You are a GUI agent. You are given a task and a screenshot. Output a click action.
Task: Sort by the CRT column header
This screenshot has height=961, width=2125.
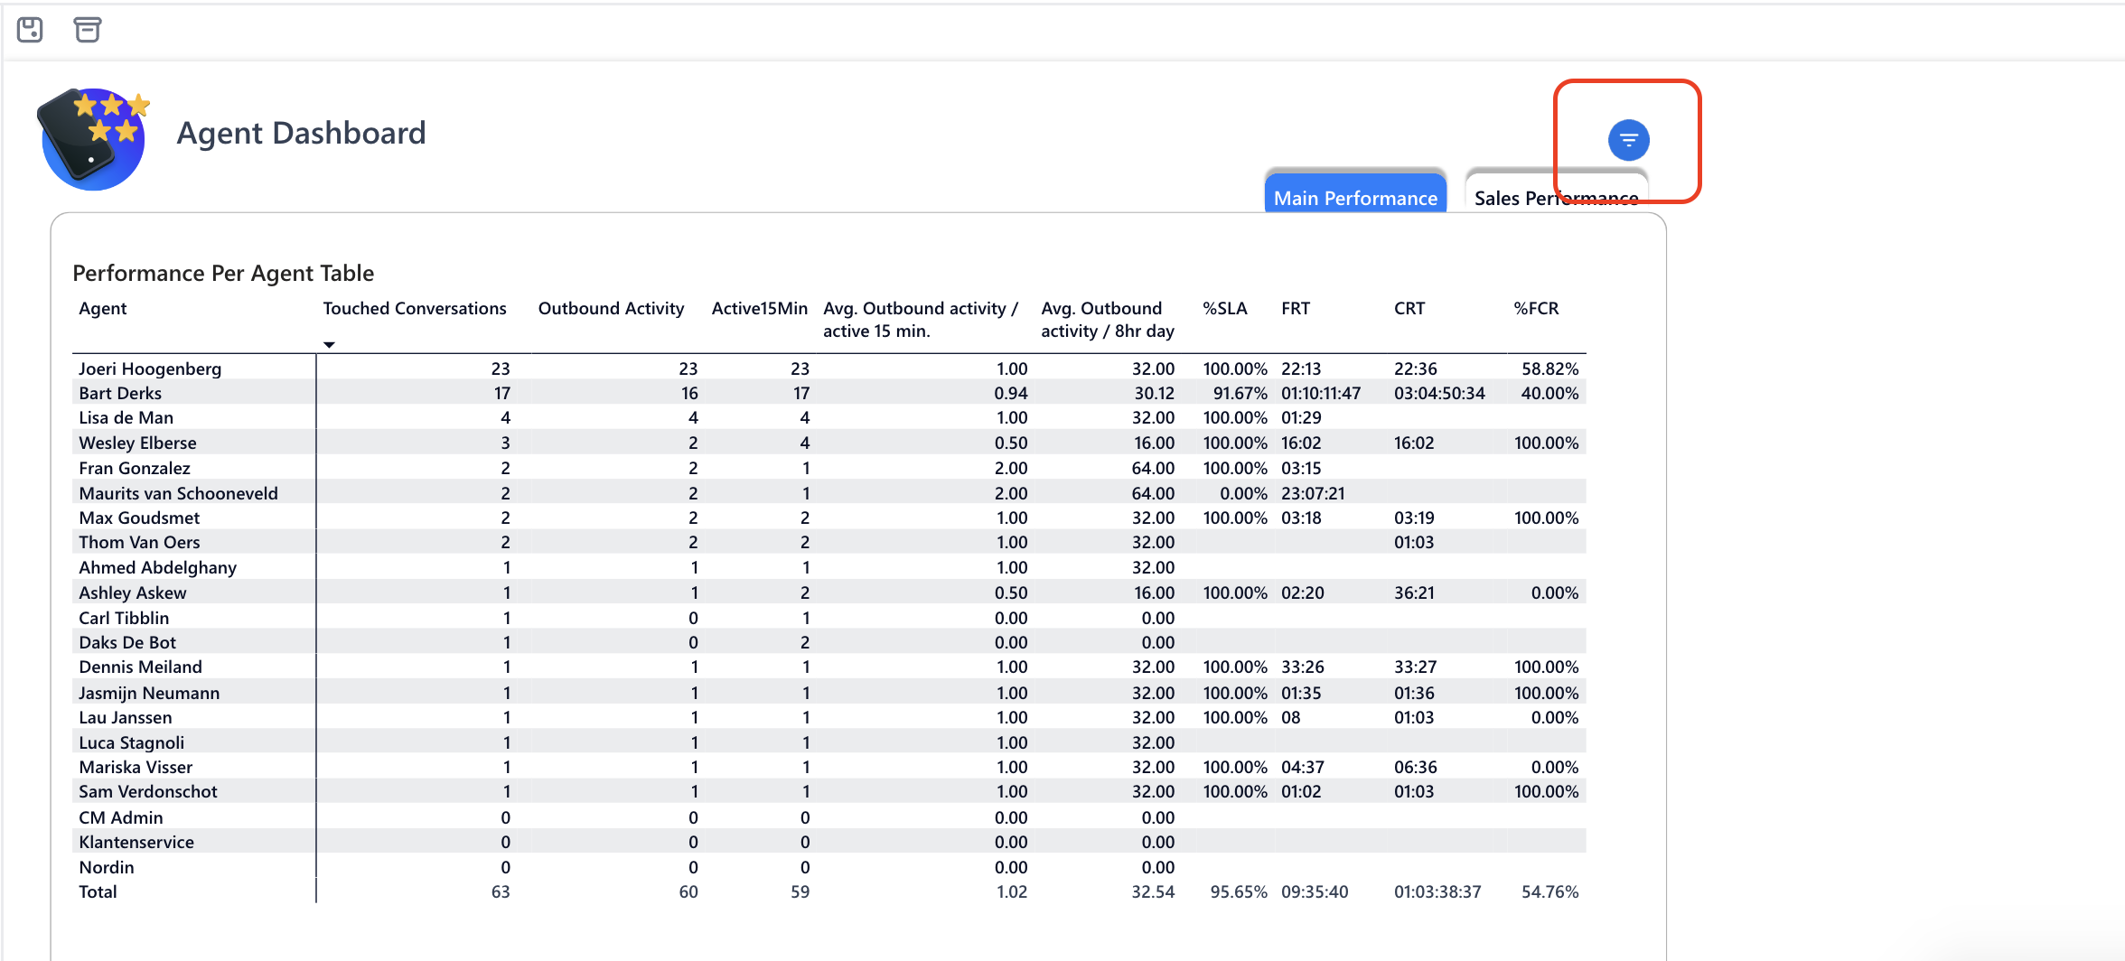click(x=1409, y=308)
